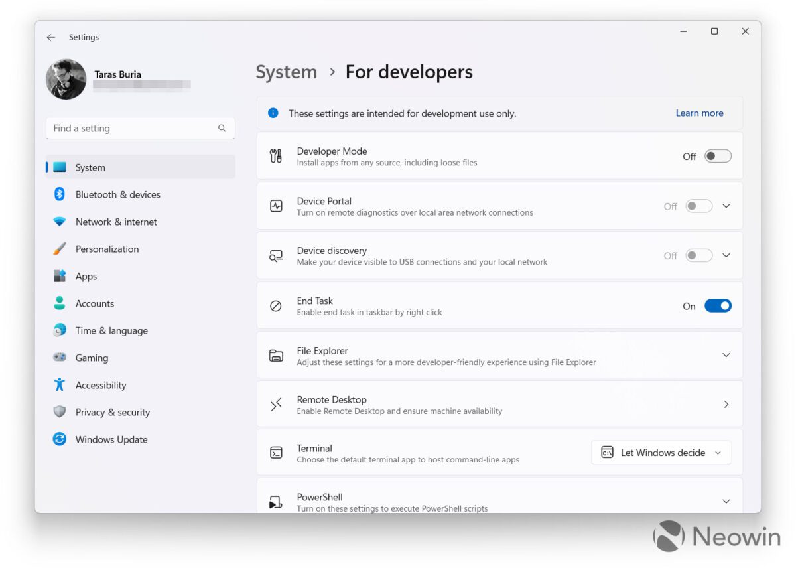Expand the Device Portal section chevron
The width and height of the screenshot is (796, 568).
[726, 206]
